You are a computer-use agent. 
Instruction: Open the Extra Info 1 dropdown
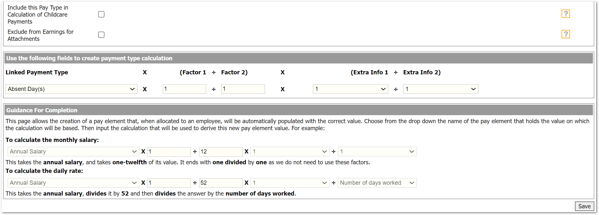[350, 89]
